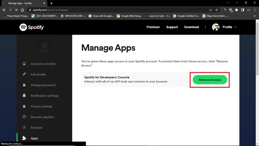Click the Manage Apps heading
This screenshot has width=259, height=146.
[x=108, y=48]
